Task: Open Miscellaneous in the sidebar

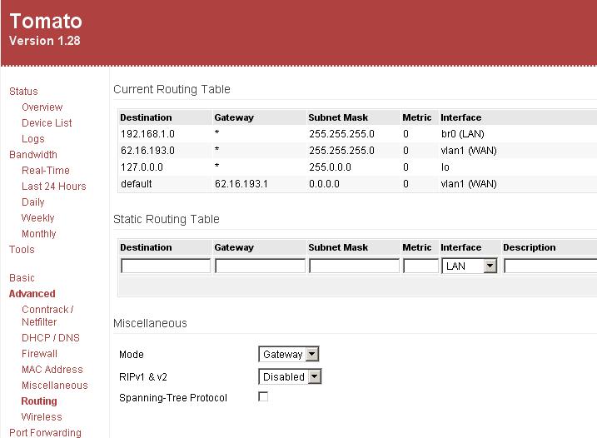Action: coord(54,385)
